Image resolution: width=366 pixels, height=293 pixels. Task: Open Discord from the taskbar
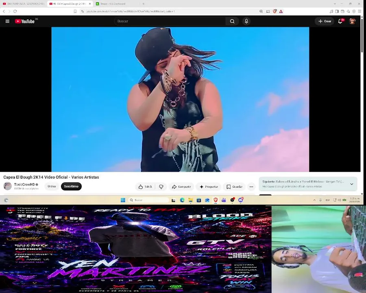[241, 200]
